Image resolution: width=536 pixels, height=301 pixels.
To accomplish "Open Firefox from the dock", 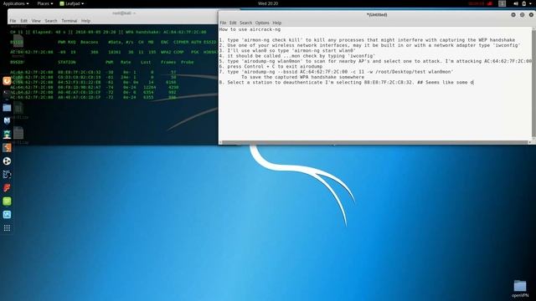I will 7,81.
